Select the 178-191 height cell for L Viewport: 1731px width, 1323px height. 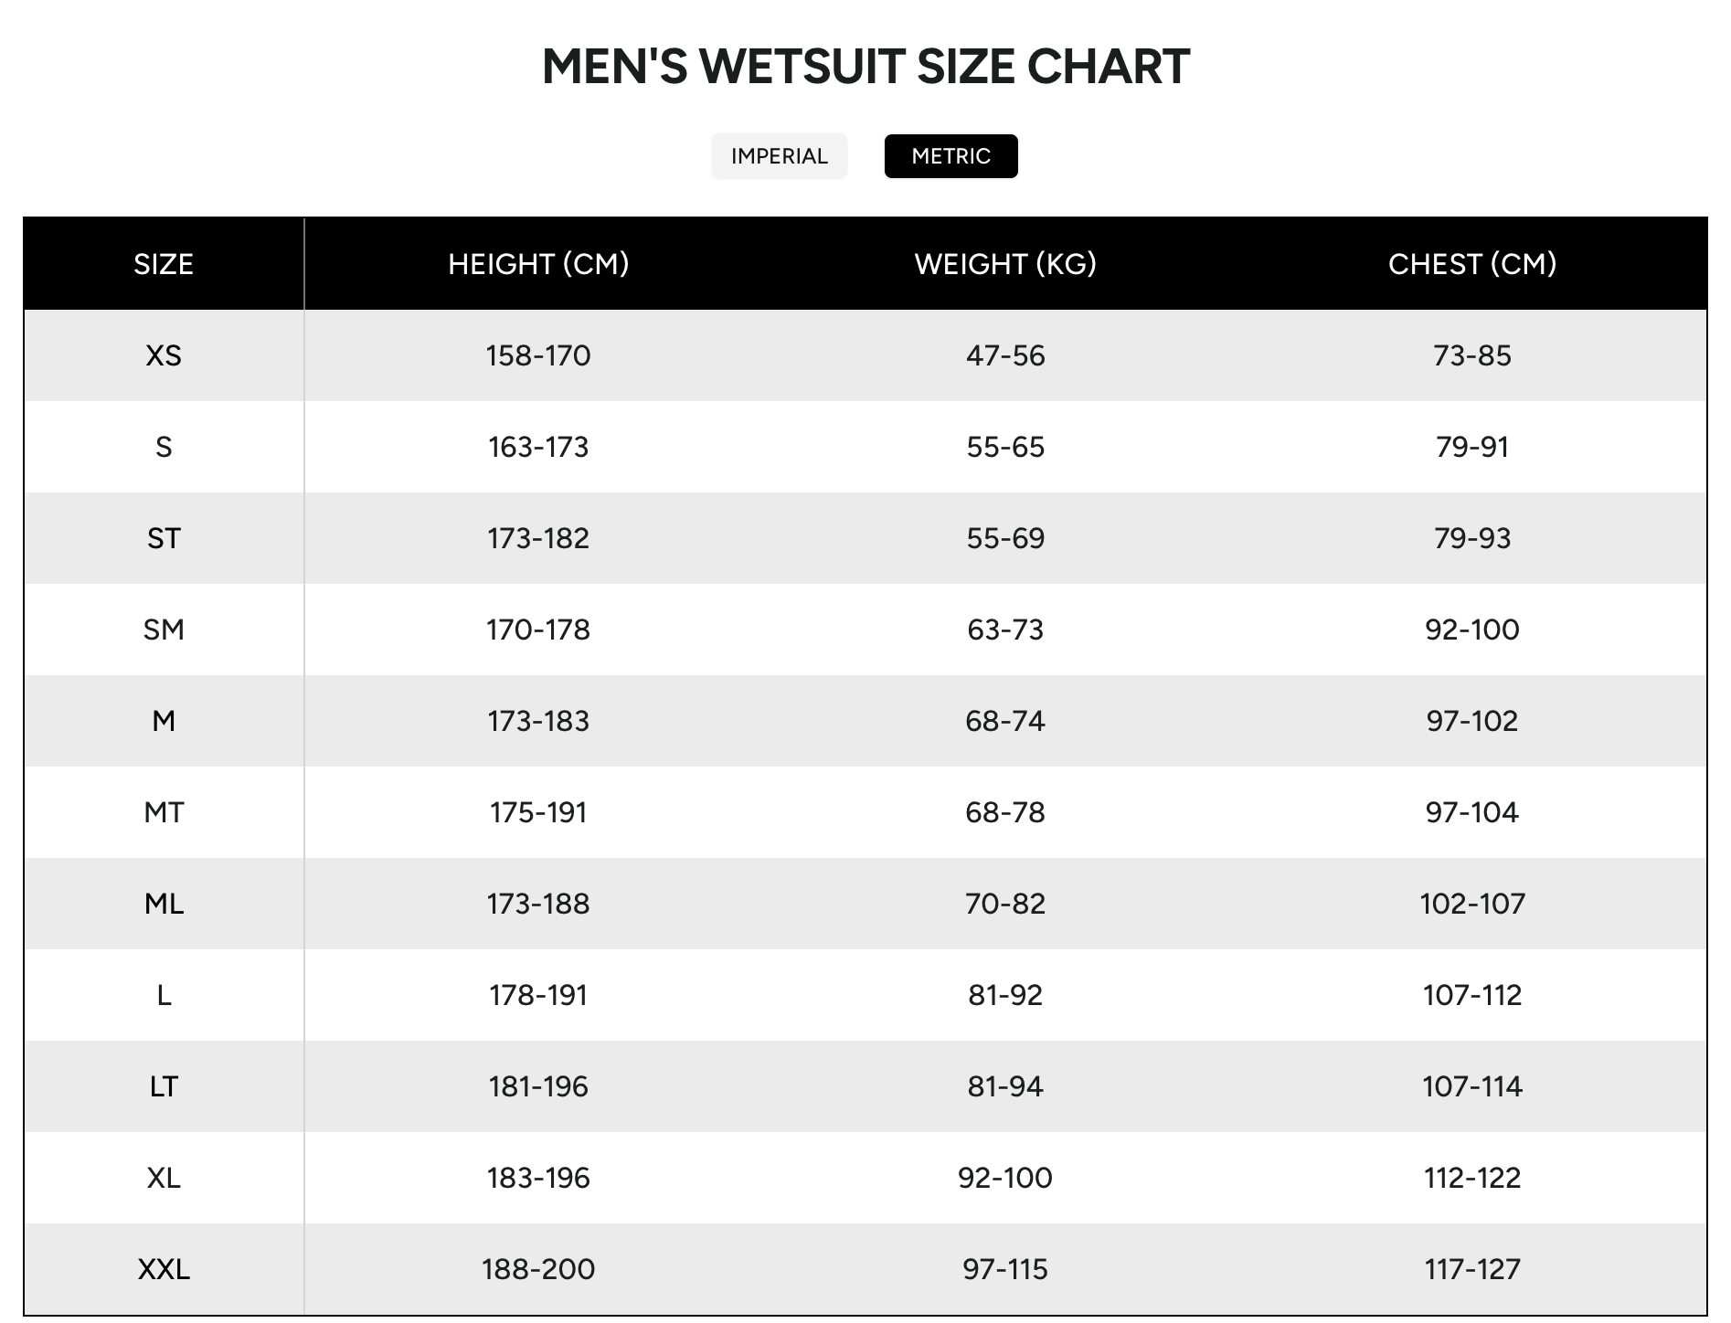pyautogui.click(x=538, y=995)
